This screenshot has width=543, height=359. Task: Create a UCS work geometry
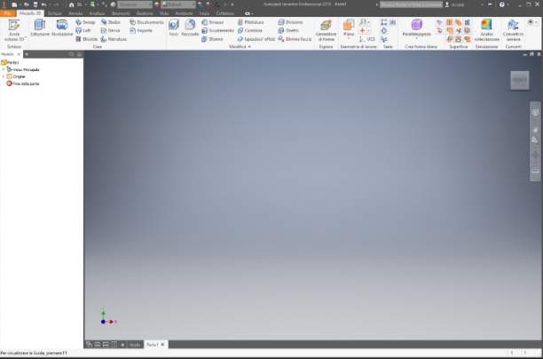[367, 39]
